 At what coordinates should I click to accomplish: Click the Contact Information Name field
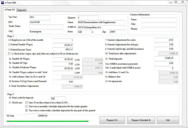(159, 20)
